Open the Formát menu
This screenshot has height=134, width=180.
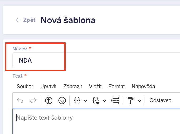click(x=117, y=86)
